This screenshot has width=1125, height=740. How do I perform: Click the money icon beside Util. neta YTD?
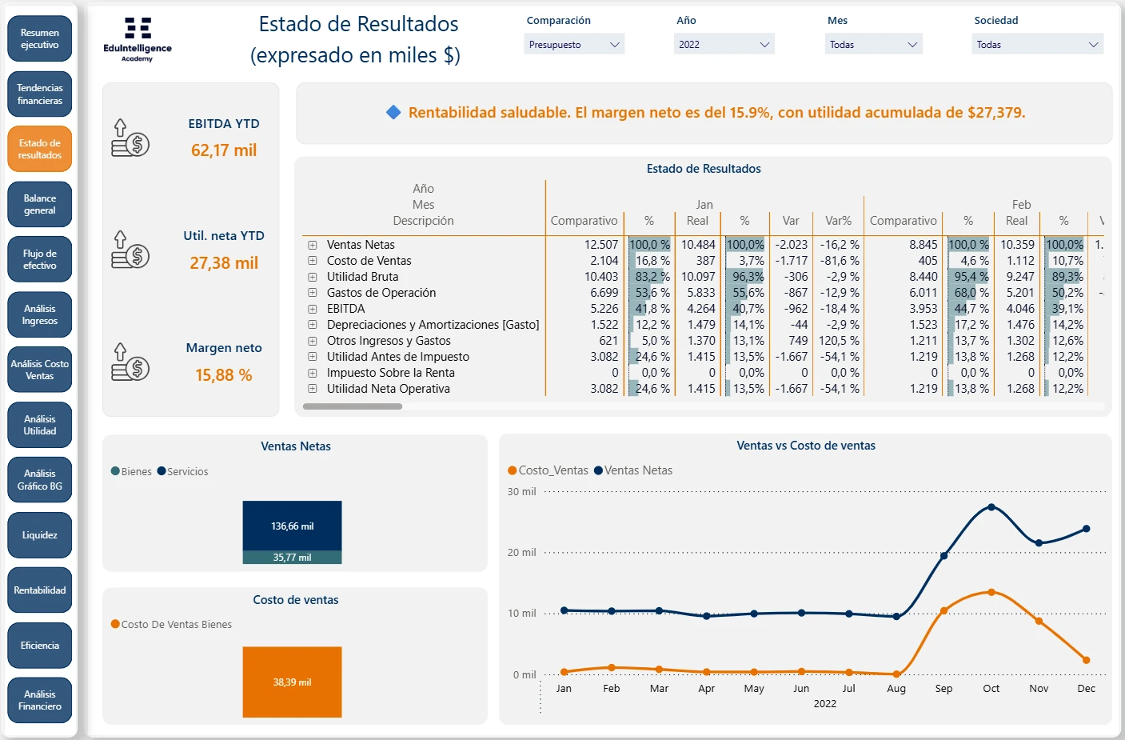130,250
